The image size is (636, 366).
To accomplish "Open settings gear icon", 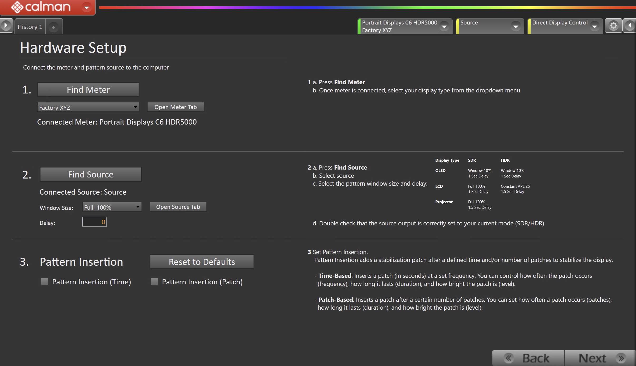I will click(x=613, y=26).
